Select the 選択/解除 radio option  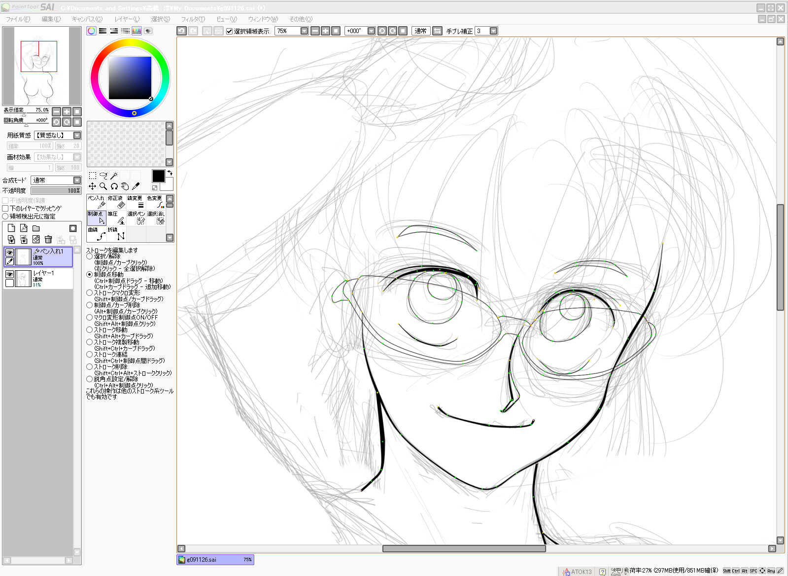coord(89,256)
